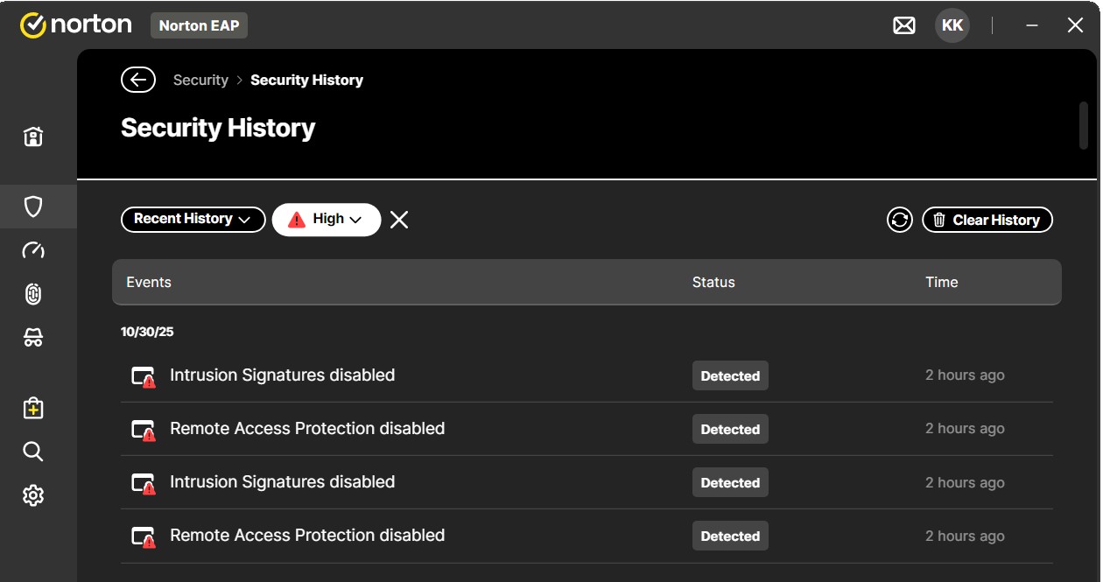This screenshot has height=582, width=1103.
Task: Open the Identity fingerprint sidebar icon
Action: [33, 295]
